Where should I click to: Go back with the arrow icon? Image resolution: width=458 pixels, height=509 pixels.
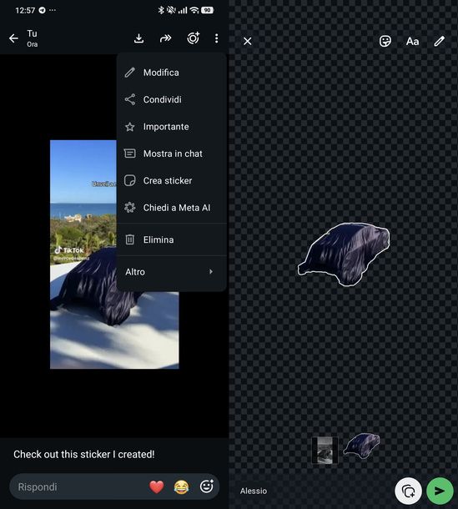click(13, 38)
